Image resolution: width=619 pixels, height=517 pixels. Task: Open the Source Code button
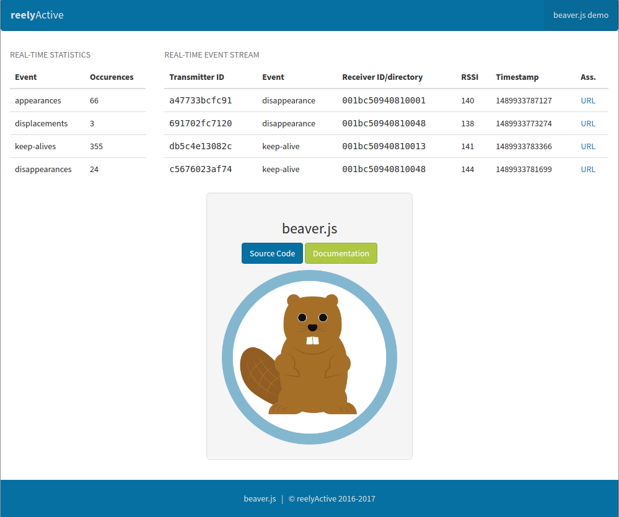point(273,253)
